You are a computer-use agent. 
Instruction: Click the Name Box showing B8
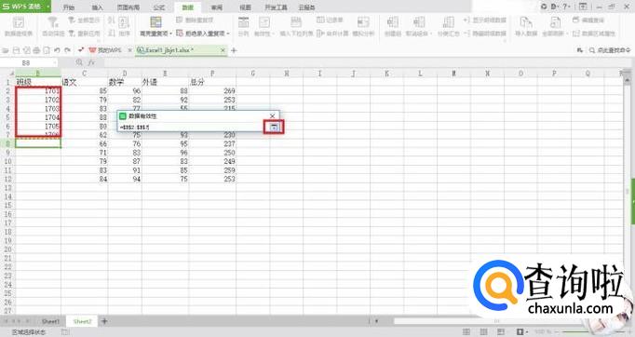click(x=28, y=62)
